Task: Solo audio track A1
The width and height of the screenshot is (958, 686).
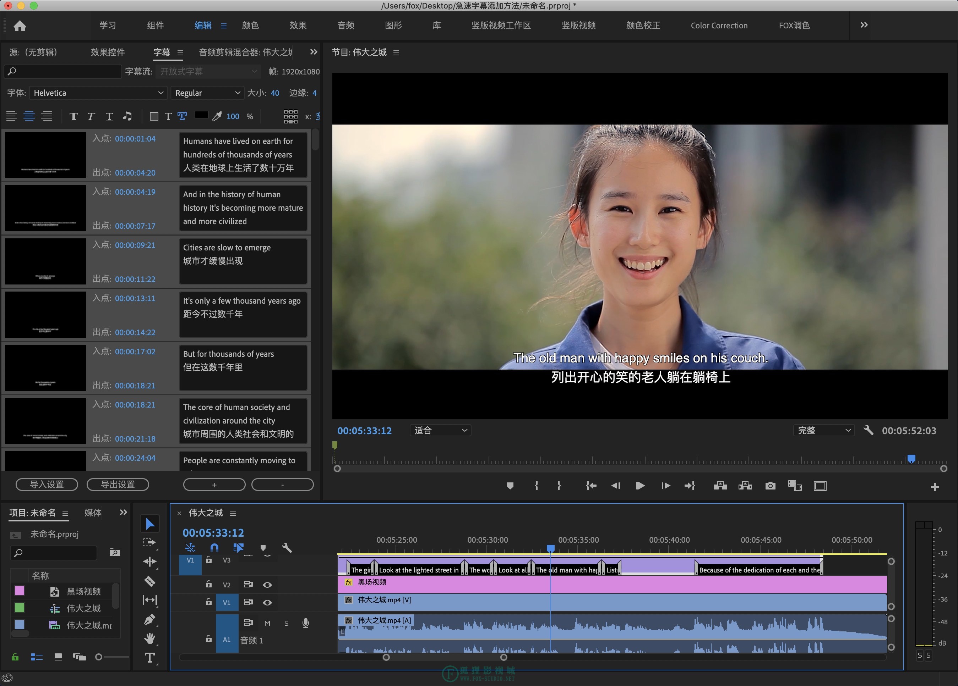Action: tap(287, 623)
